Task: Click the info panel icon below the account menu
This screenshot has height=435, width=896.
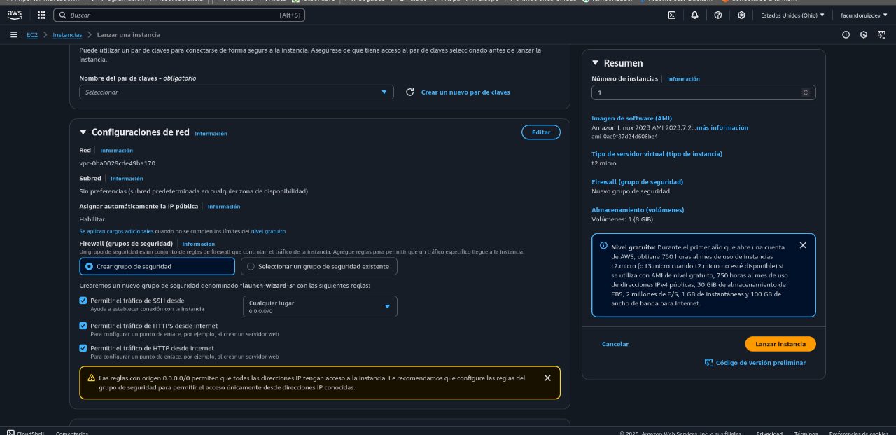Action: tap(846, 34)
